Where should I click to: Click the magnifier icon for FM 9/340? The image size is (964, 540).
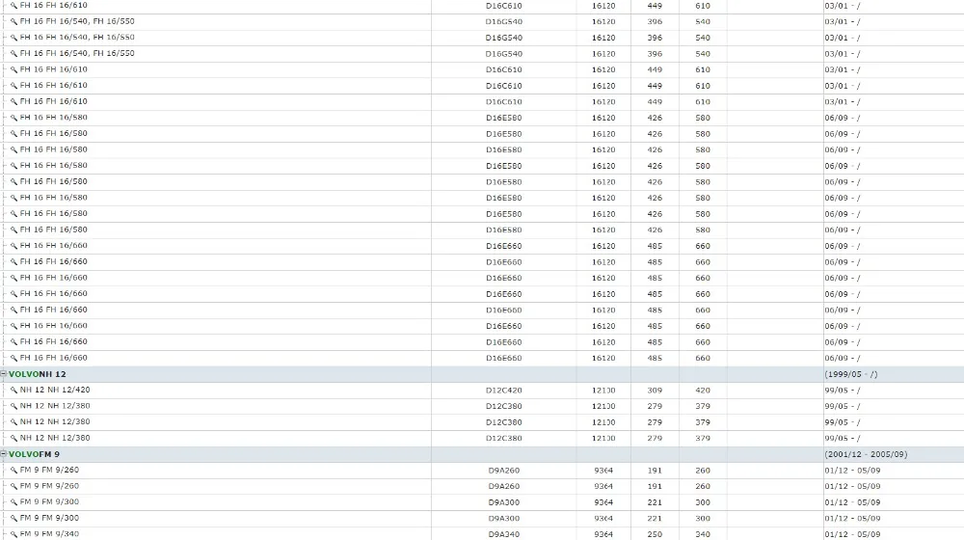coord(13,534)
